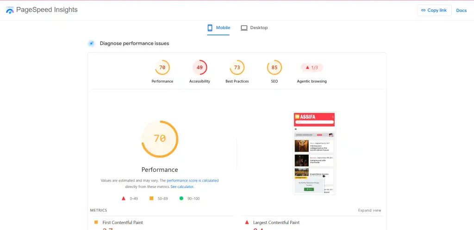This screenshot has width=474, height=230.
Task: Click the Accessibility category label
Action: coord(200,81)
